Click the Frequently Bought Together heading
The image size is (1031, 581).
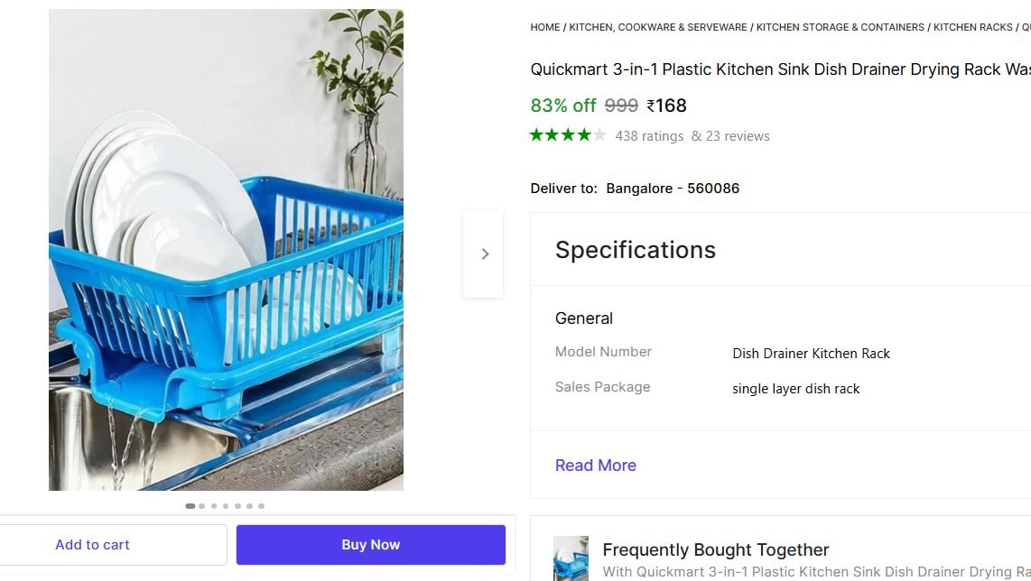715,549
